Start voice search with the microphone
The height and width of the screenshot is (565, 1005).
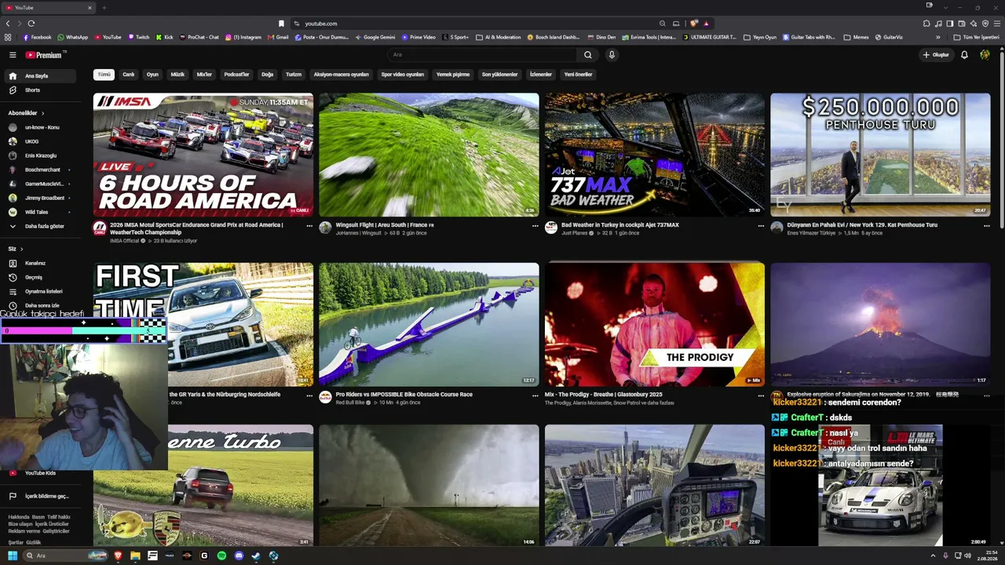612,55
